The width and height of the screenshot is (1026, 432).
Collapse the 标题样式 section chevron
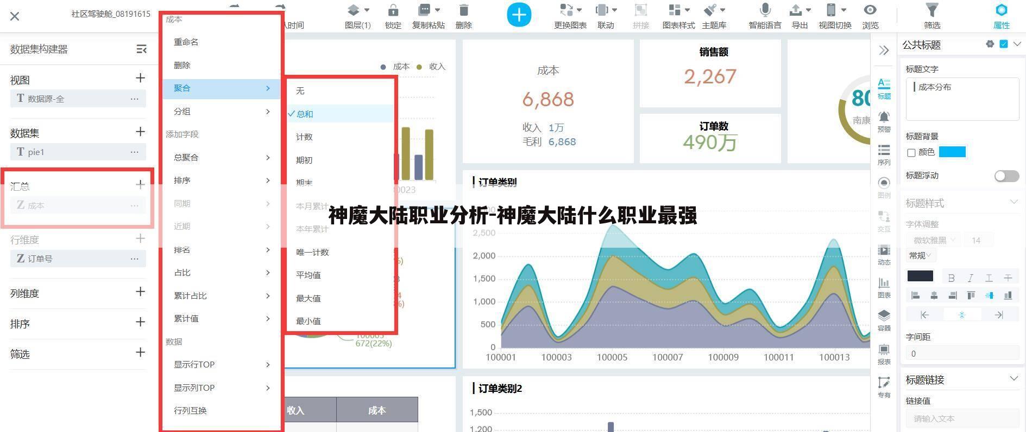pos(1014,202)
